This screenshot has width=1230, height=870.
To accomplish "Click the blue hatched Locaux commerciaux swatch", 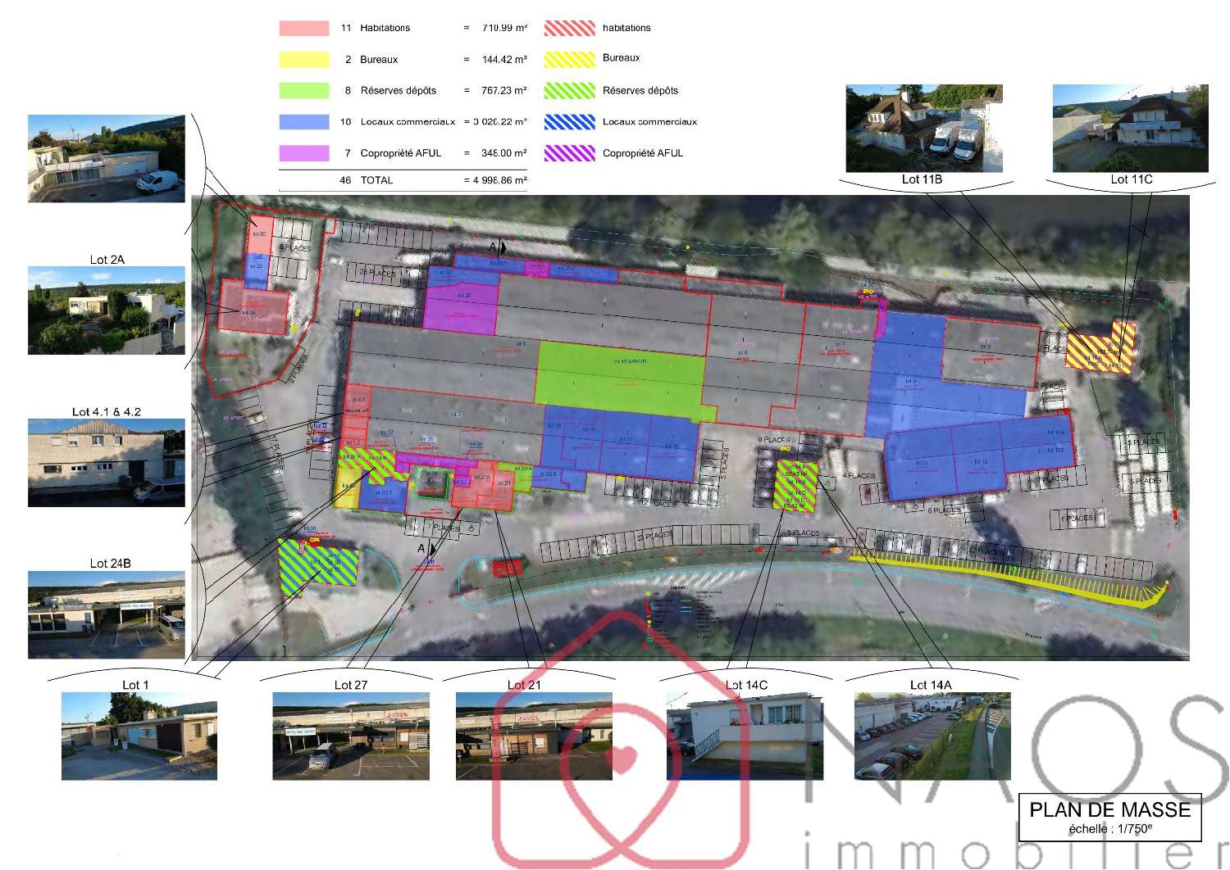I will point(569,121).
